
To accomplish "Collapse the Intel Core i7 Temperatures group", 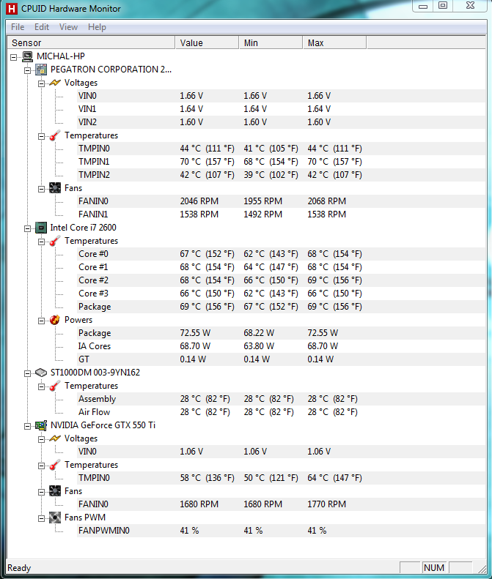I will click(41, 242).
